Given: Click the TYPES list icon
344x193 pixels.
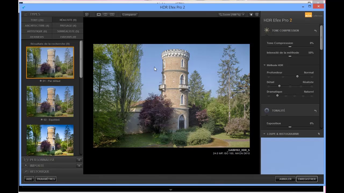Looking at the screenshot, I should [26, 14].
